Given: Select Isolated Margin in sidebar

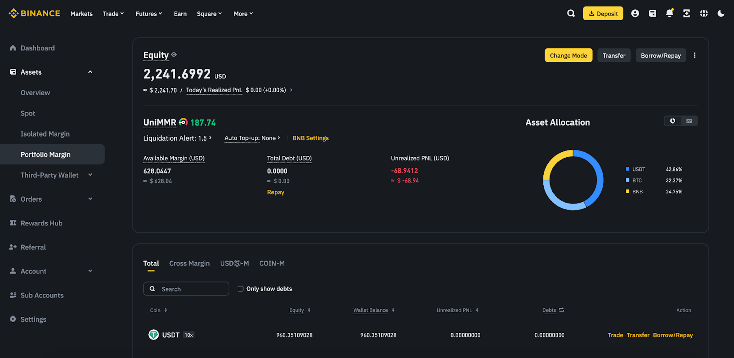Looking at the screenshot, I should [45, 134].
